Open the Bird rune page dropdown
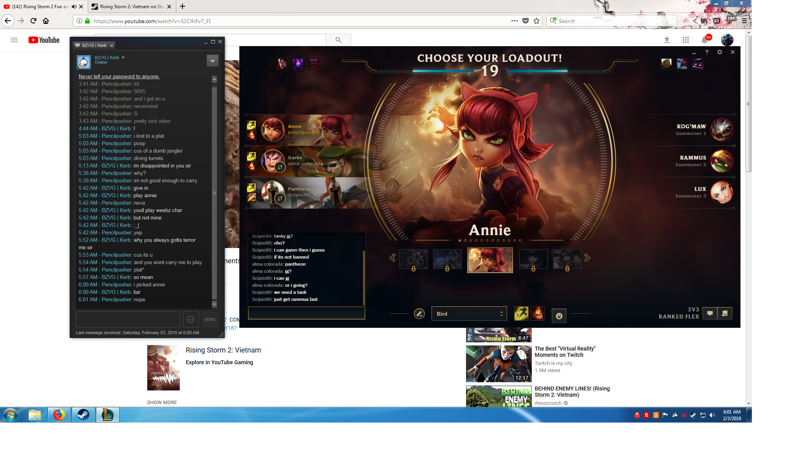 (x=469, y=314)
